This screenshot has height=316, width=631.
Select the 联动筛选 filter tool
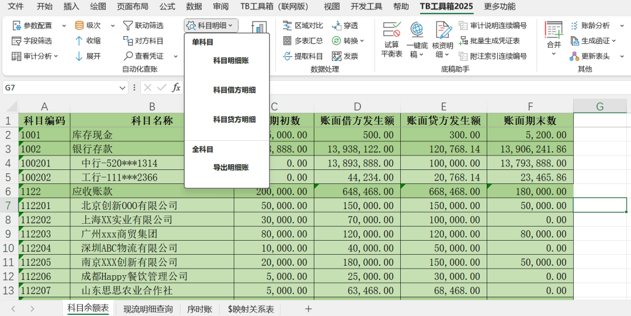143,26
